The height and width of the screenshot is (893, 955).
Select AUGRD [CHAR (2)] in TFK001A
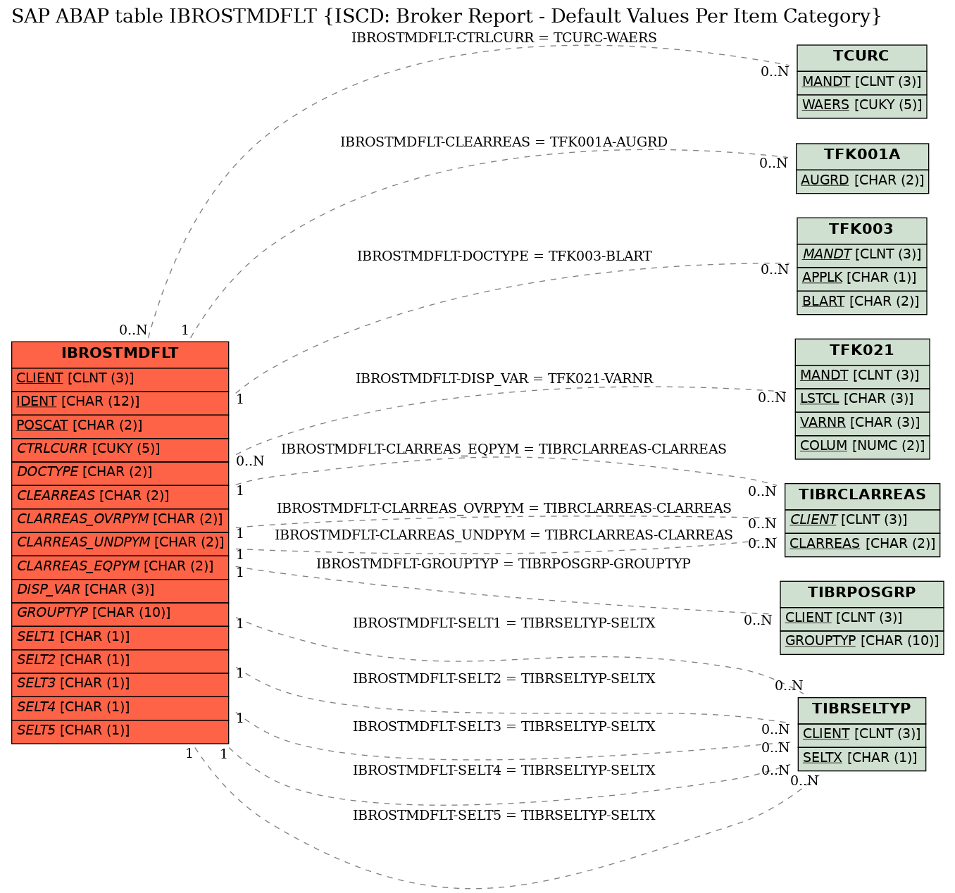(x=862, y=181)
